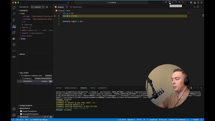The image size is (215, 121).
Task: Disable the script.js breakpoint checkbox
Action: [x=21, y=117]
